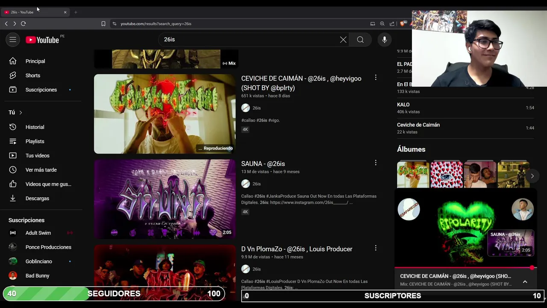547x308 pixels.
Task: Go forward with browser forward arrow
Action: coord(15,24)
